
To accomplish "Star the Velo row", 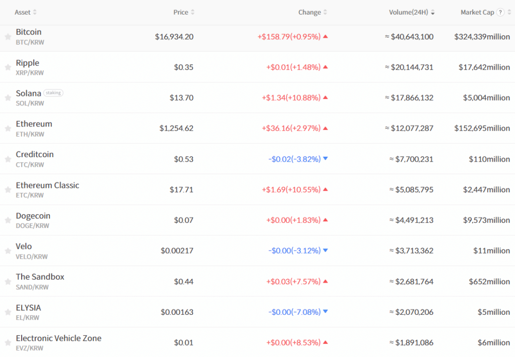I will click(x=8, y=251).
